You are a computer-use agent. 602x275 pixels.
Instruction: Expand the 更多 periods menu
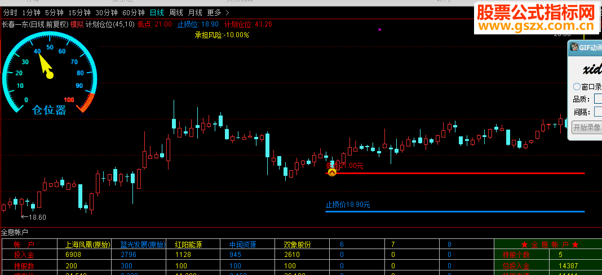(218, 12)
